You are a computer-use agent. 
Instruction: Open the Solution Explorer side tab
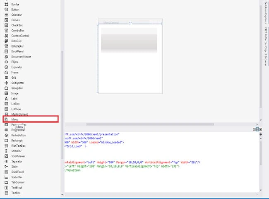(x=266, y=12)
